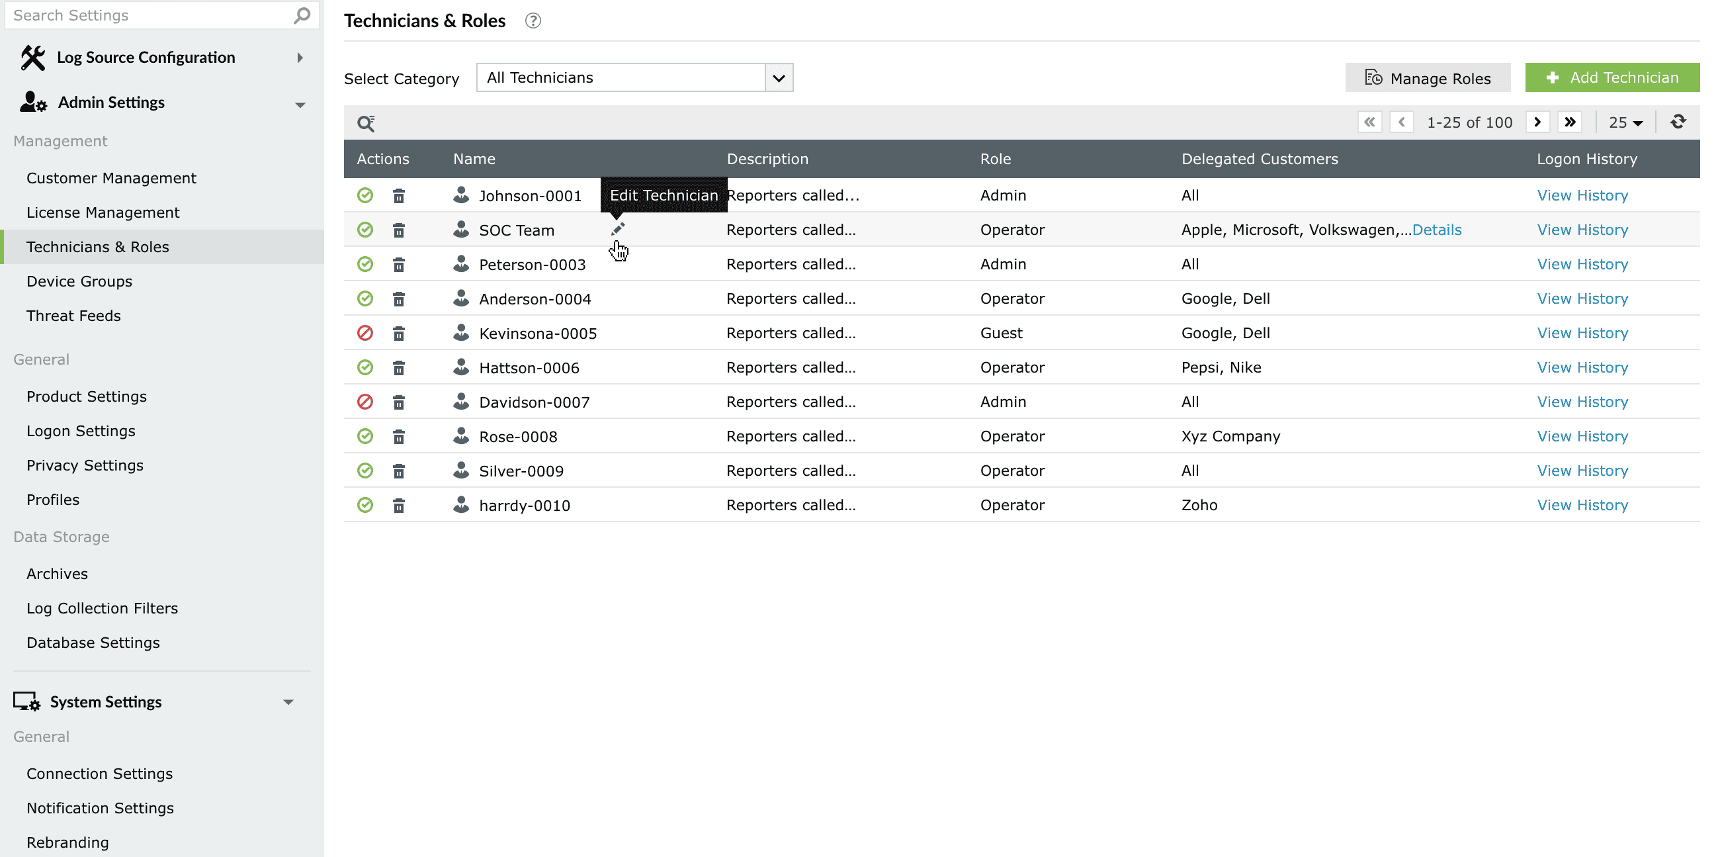Click the Add Technician button

(1612, 78)
